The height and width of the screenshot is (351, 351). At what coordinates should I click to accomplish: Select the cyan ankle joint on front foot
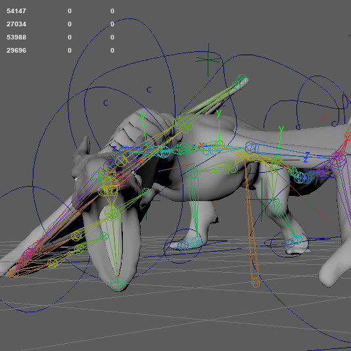click(197, 242)
